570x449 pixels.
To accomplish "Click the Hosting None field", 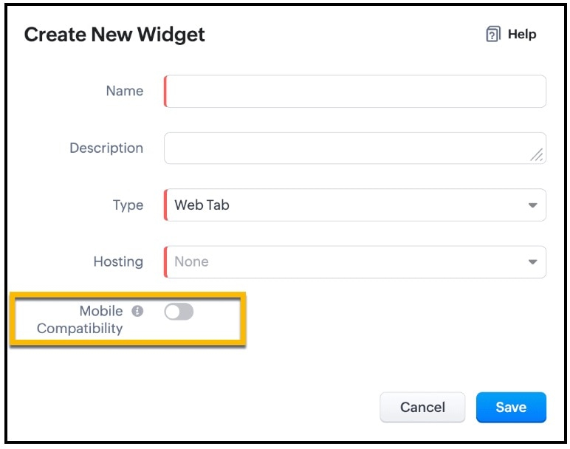I will (x=355, y=262).
